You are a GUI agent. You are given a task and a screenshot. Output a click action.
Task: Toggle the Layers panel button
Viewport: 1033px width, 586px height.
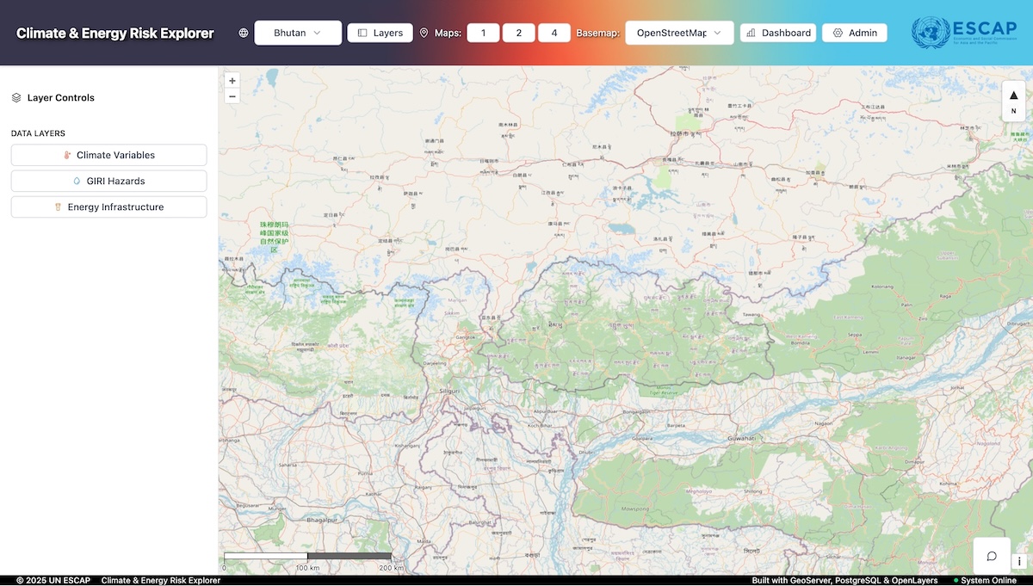click(x=380, y=33)
